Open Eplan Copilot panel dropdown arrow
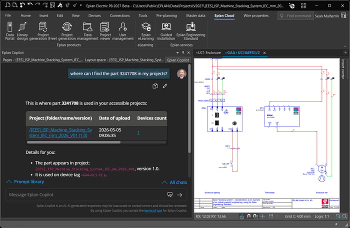This screenshot has width=350, height=228. [177, 52]
